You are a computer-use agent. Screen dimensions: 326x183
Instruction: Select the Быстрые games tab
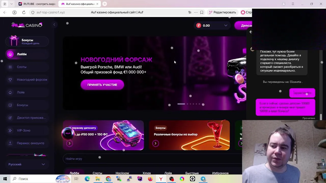tap(192, 173)
